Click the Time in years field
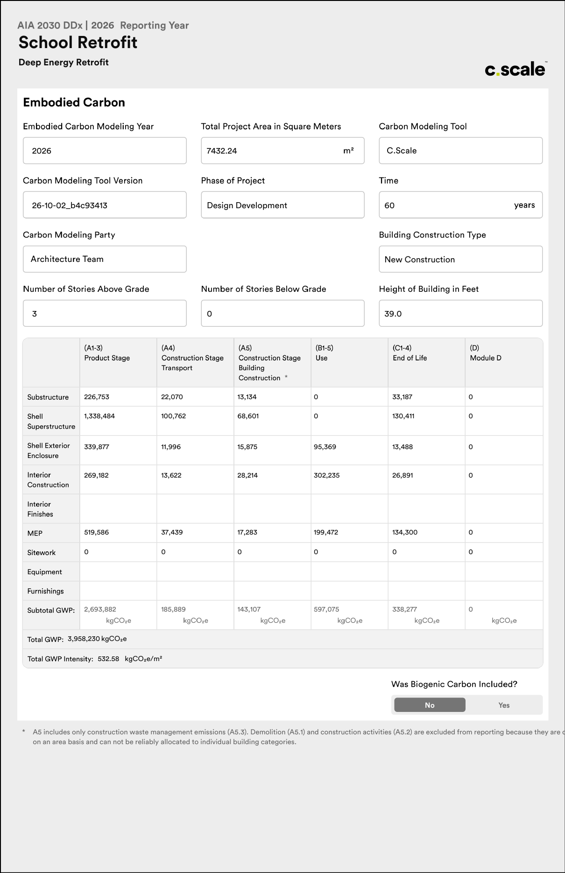This screenshot has width=565, height=873. point(460,204)
